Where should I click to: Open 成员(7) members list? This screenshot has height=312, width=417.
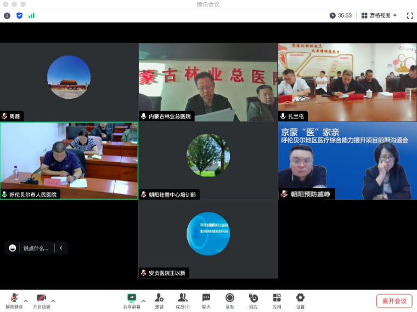click(x=183, y=301)
